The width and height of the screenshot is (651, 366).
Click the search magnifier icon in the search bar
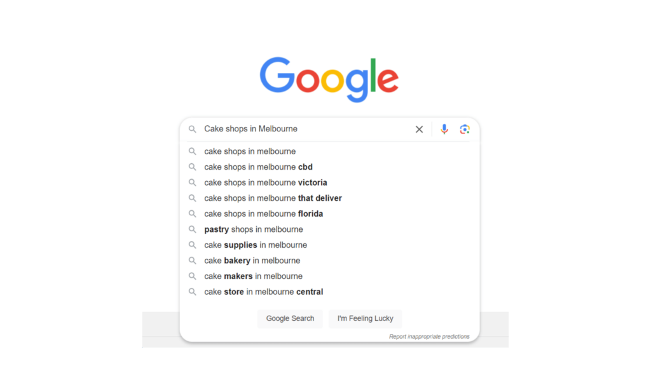[192, 129]
